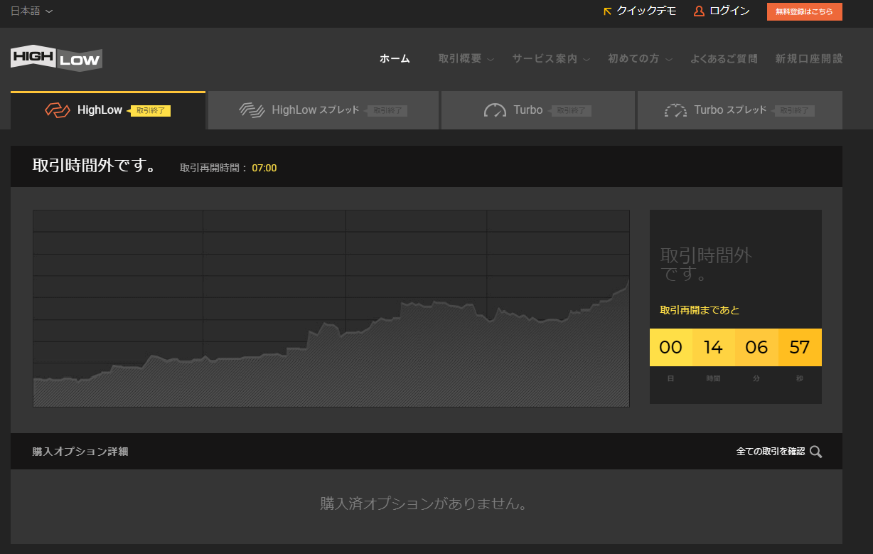873x554 pixels.
Task: Expand the サービス案内 menu
Action: pyautogui.click(x=551, y=59)
